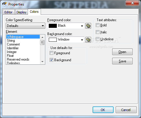Click the Save button

click(122, 61)
